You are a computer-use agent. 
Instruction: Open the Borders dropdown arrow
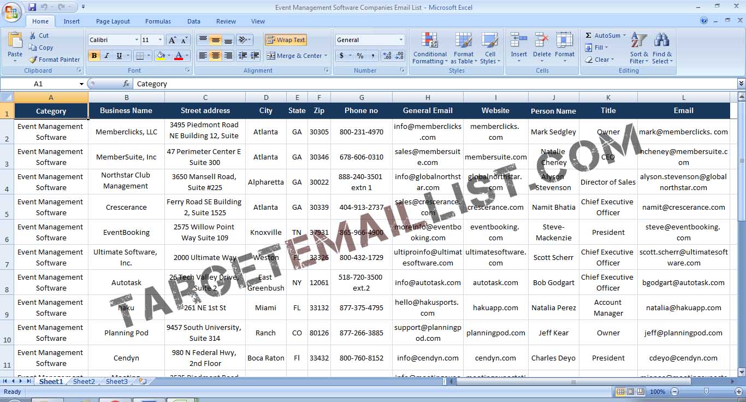pos(150,56)
